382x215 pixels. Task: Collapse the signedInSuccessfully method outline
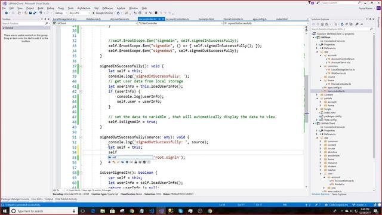pyautogui.click(x=81, y=66)
